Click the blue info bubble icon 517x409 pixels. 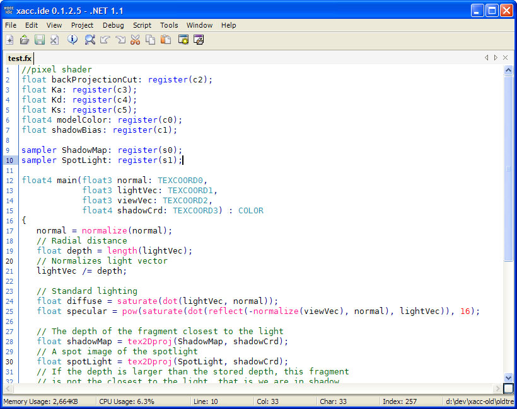coord(73,40)
